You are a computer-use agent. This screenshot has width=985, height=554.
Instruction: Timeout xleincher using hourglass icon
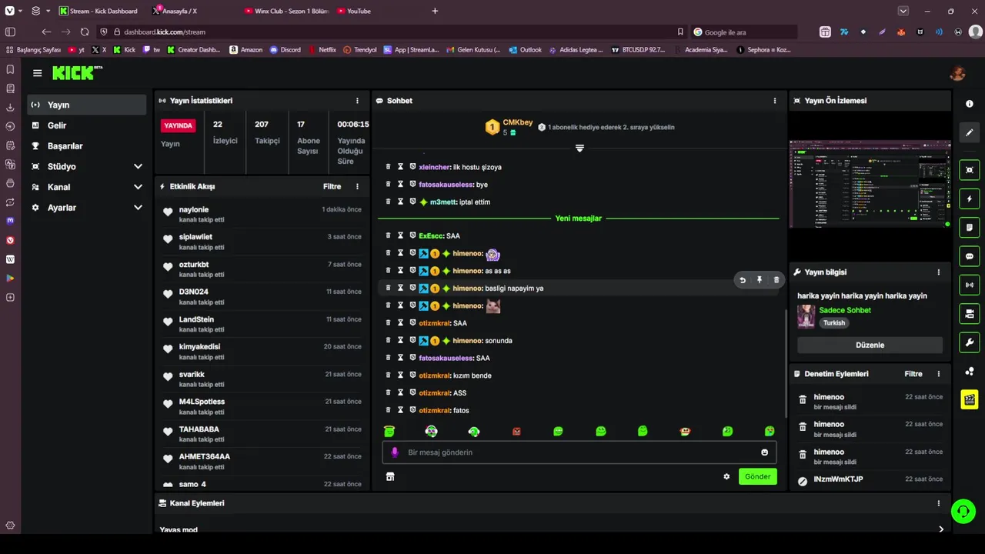click(400, 167)
